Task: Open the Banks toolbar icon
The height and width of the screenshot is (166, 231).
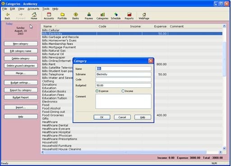Action: pyautogui.click(x=75, y=16)
